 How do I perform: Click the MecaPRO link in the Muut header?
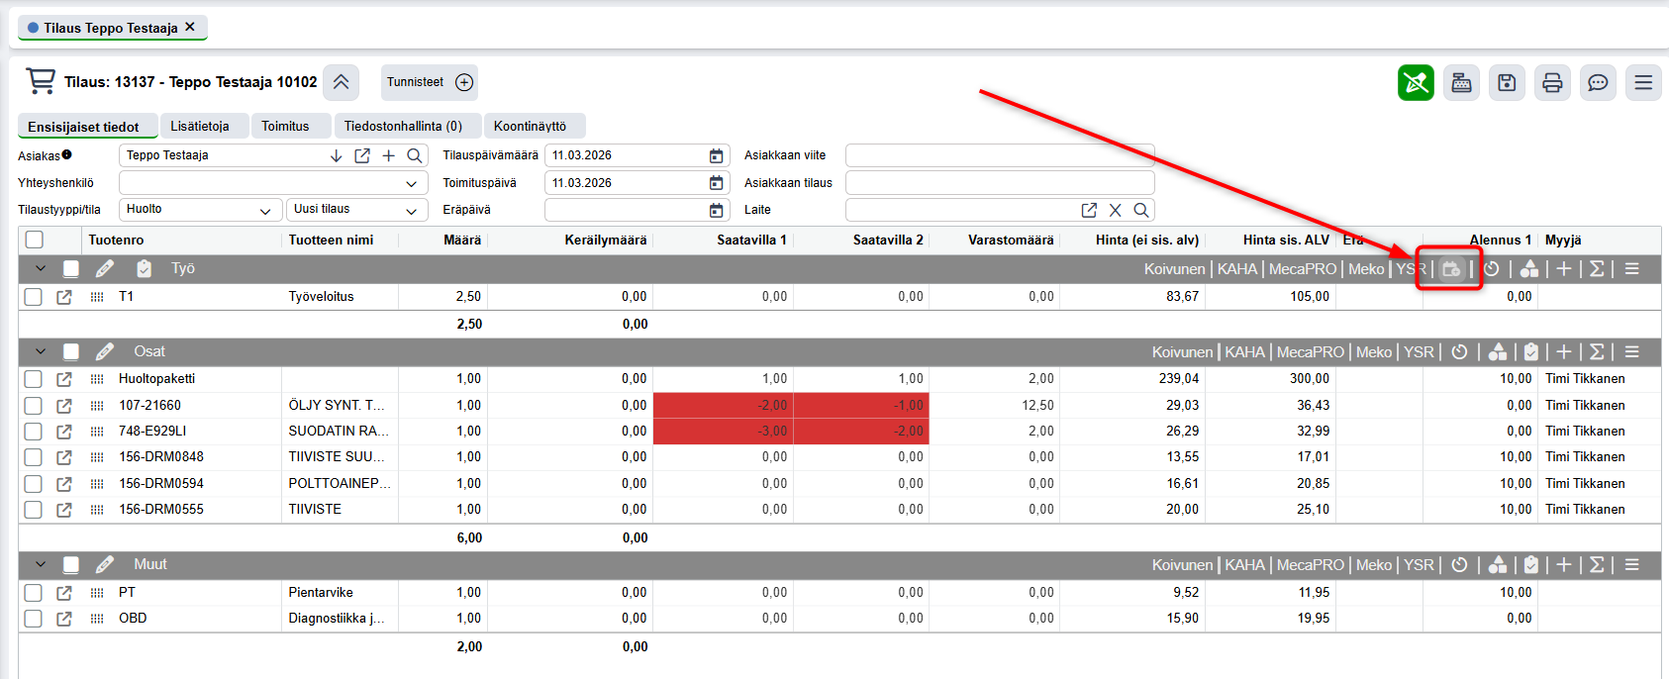(x=1311, y=564)
